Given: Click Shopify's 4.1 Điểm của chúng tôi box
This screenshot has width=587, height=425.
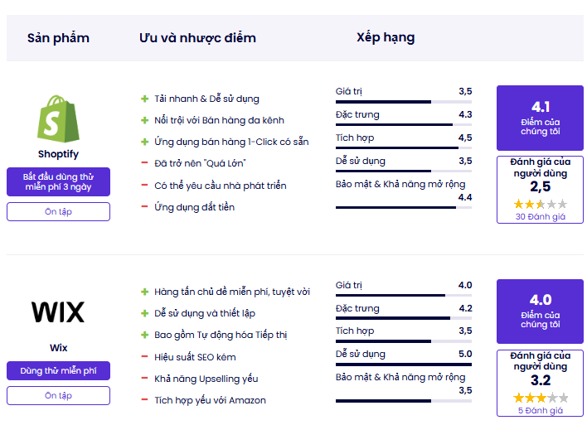Looking at the screenshot, I should (x=541, y=118).
